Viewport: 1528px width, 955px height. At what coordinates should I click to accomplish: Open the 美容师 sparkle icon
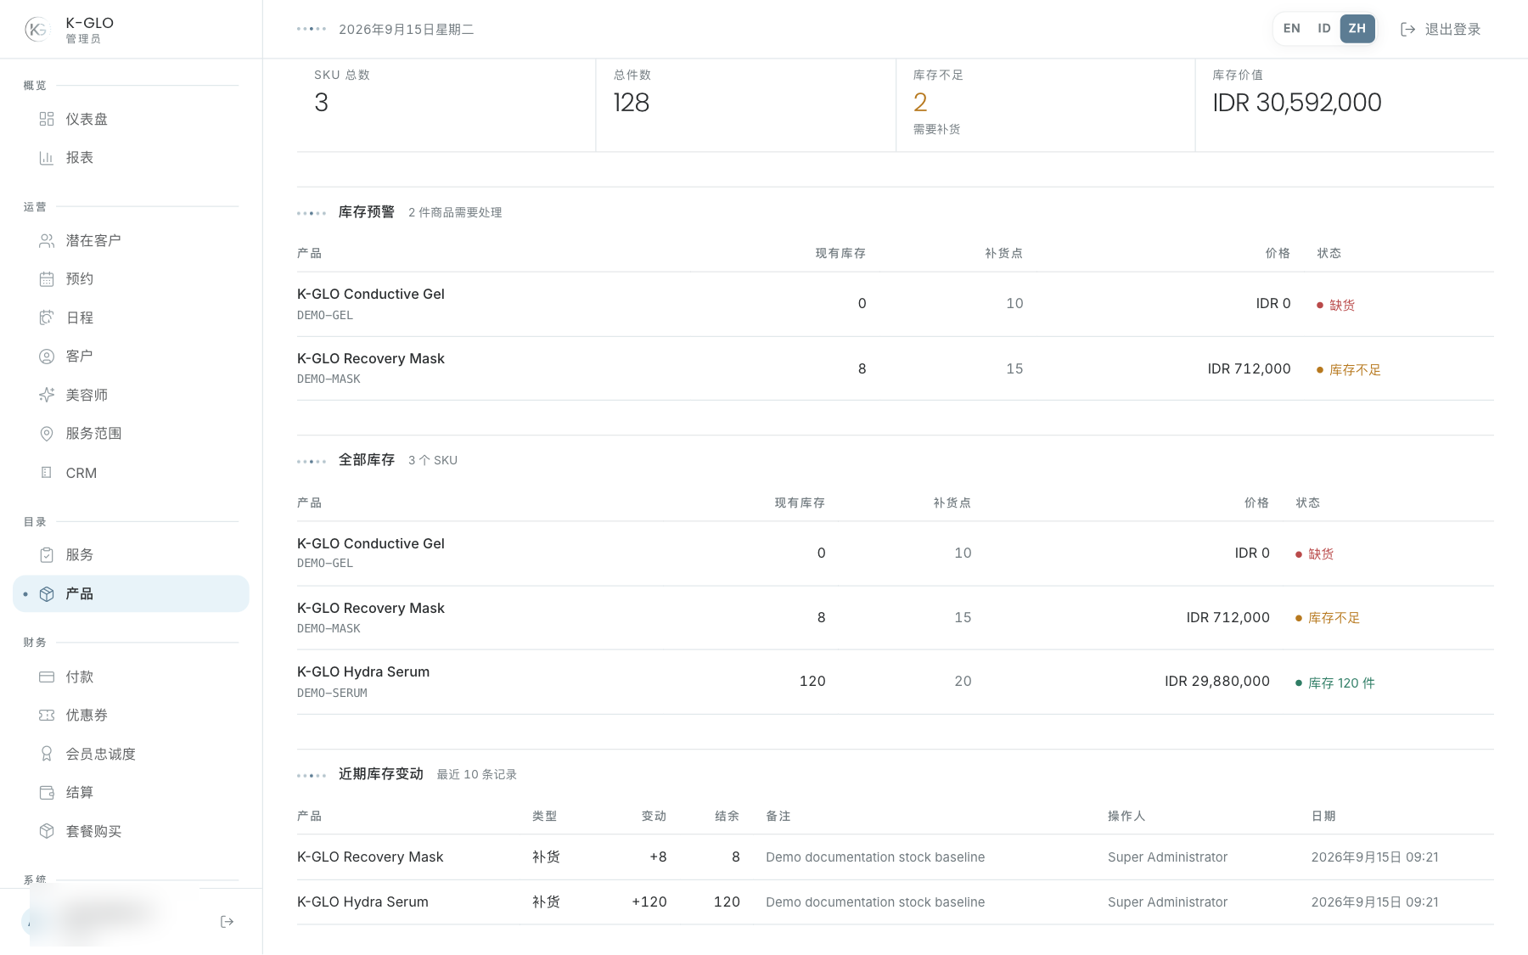(x=47, y=395)
